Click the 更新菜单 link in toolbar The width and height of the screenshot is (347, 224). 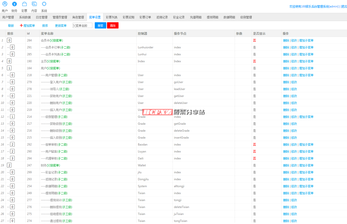click(61, 26)
